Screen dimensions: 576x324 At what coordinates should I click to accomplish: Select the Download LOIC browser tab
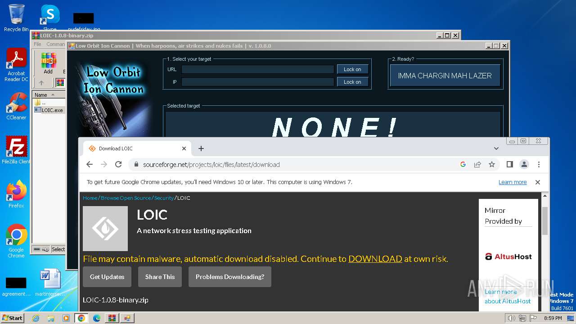137,148
